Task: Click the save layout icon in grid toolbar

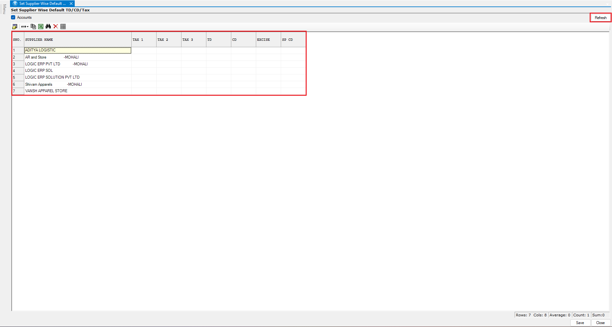Action: point(15,27)
